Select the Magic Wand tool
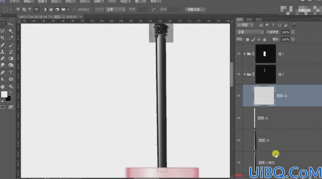 click(11, 31)
